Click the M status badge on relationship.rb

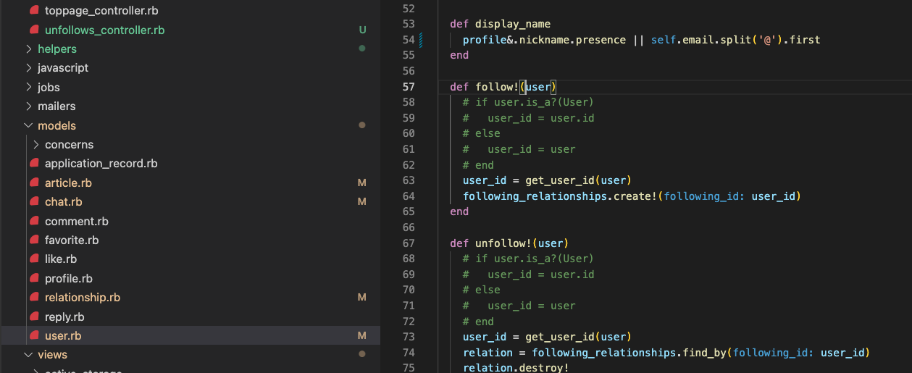pos(362,297)
